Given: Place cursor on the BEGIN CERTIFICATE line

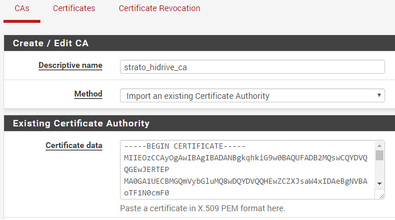Looking at the screenshot, I should pyautogui.click(x=185, y=146).
